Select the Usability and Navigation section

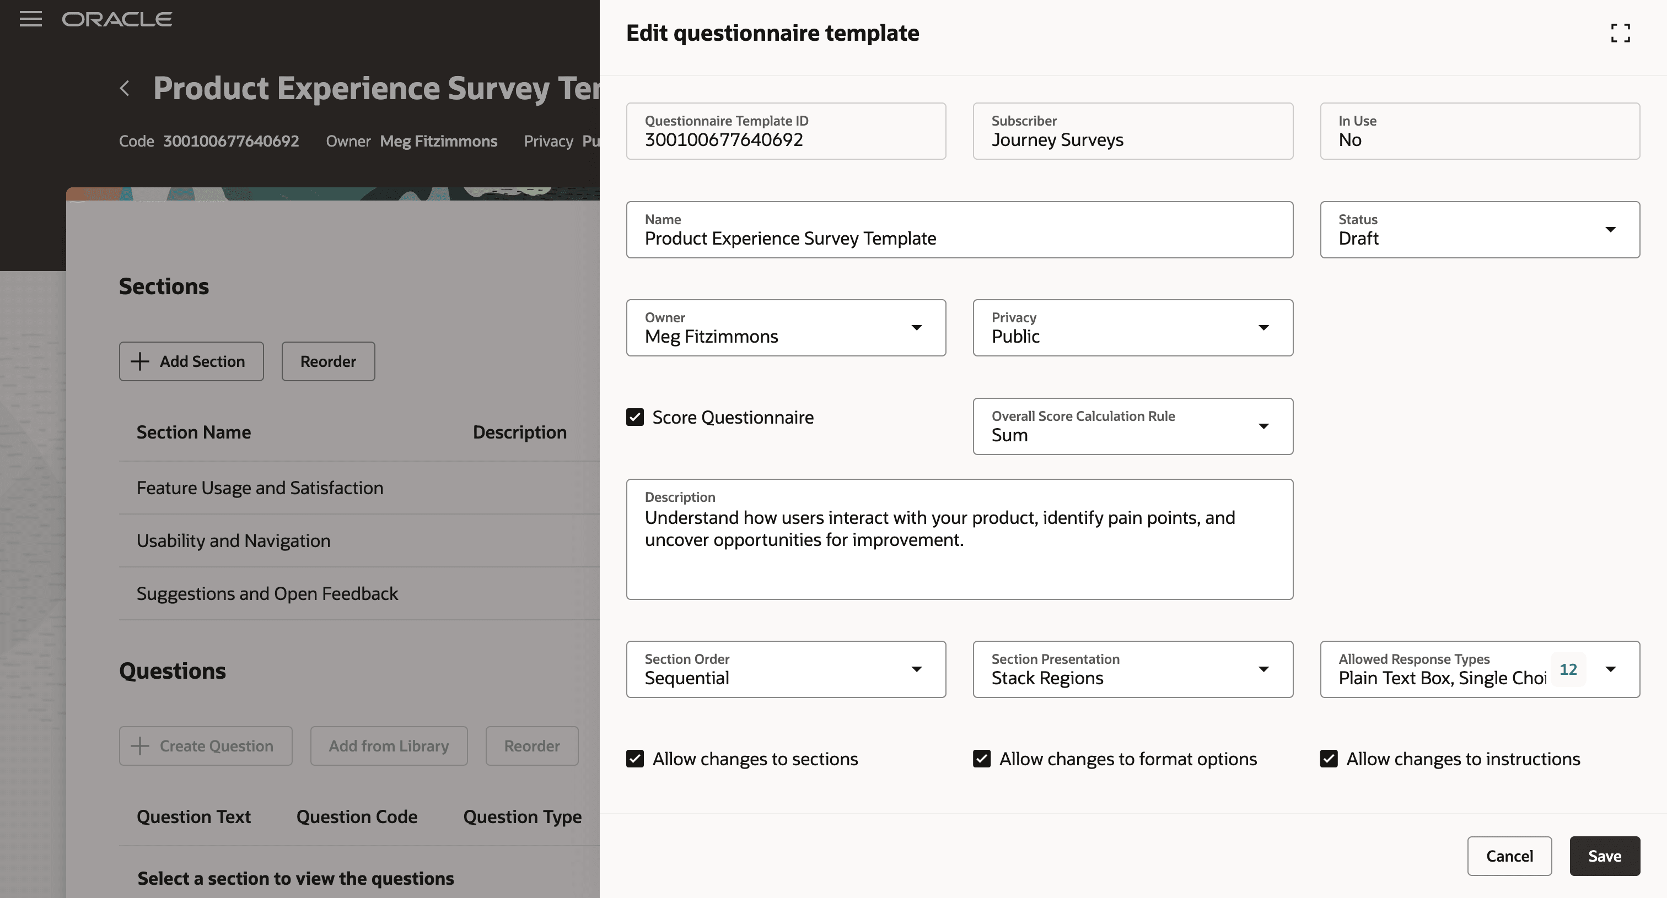pyautogui.click(x=233, y=541)
